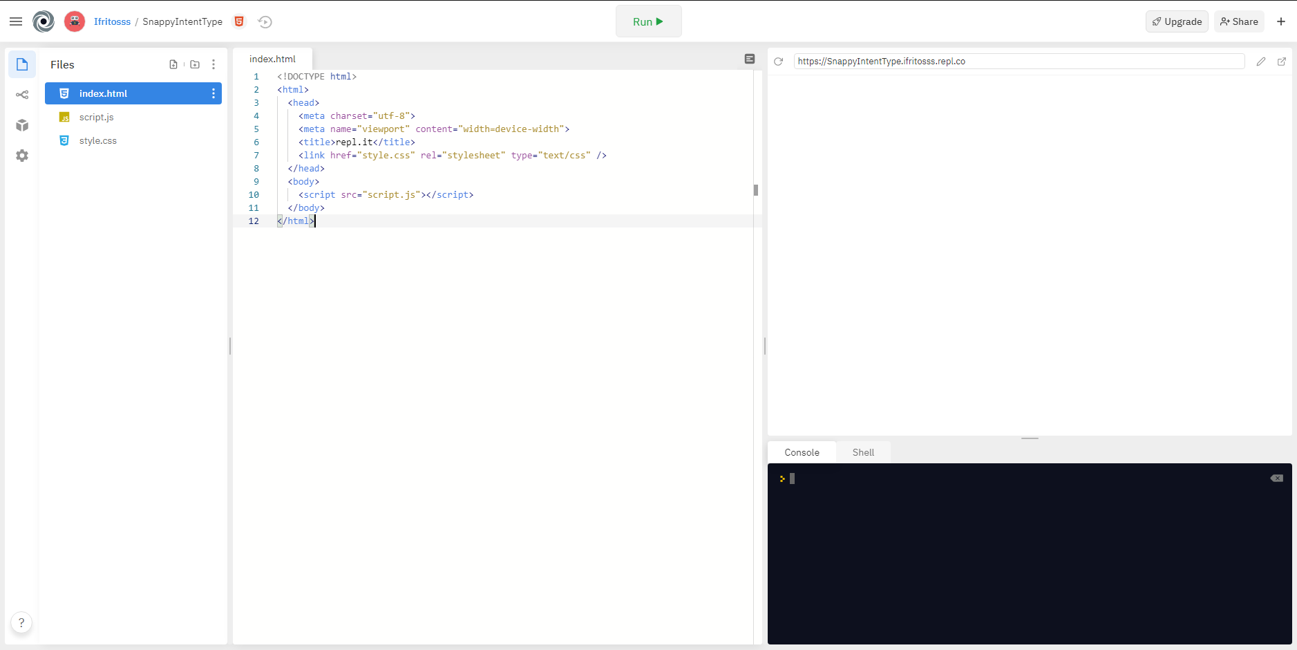Click SnappyIntentType repl name
This screenshot has width=1297, height=650.
point(182,21)
